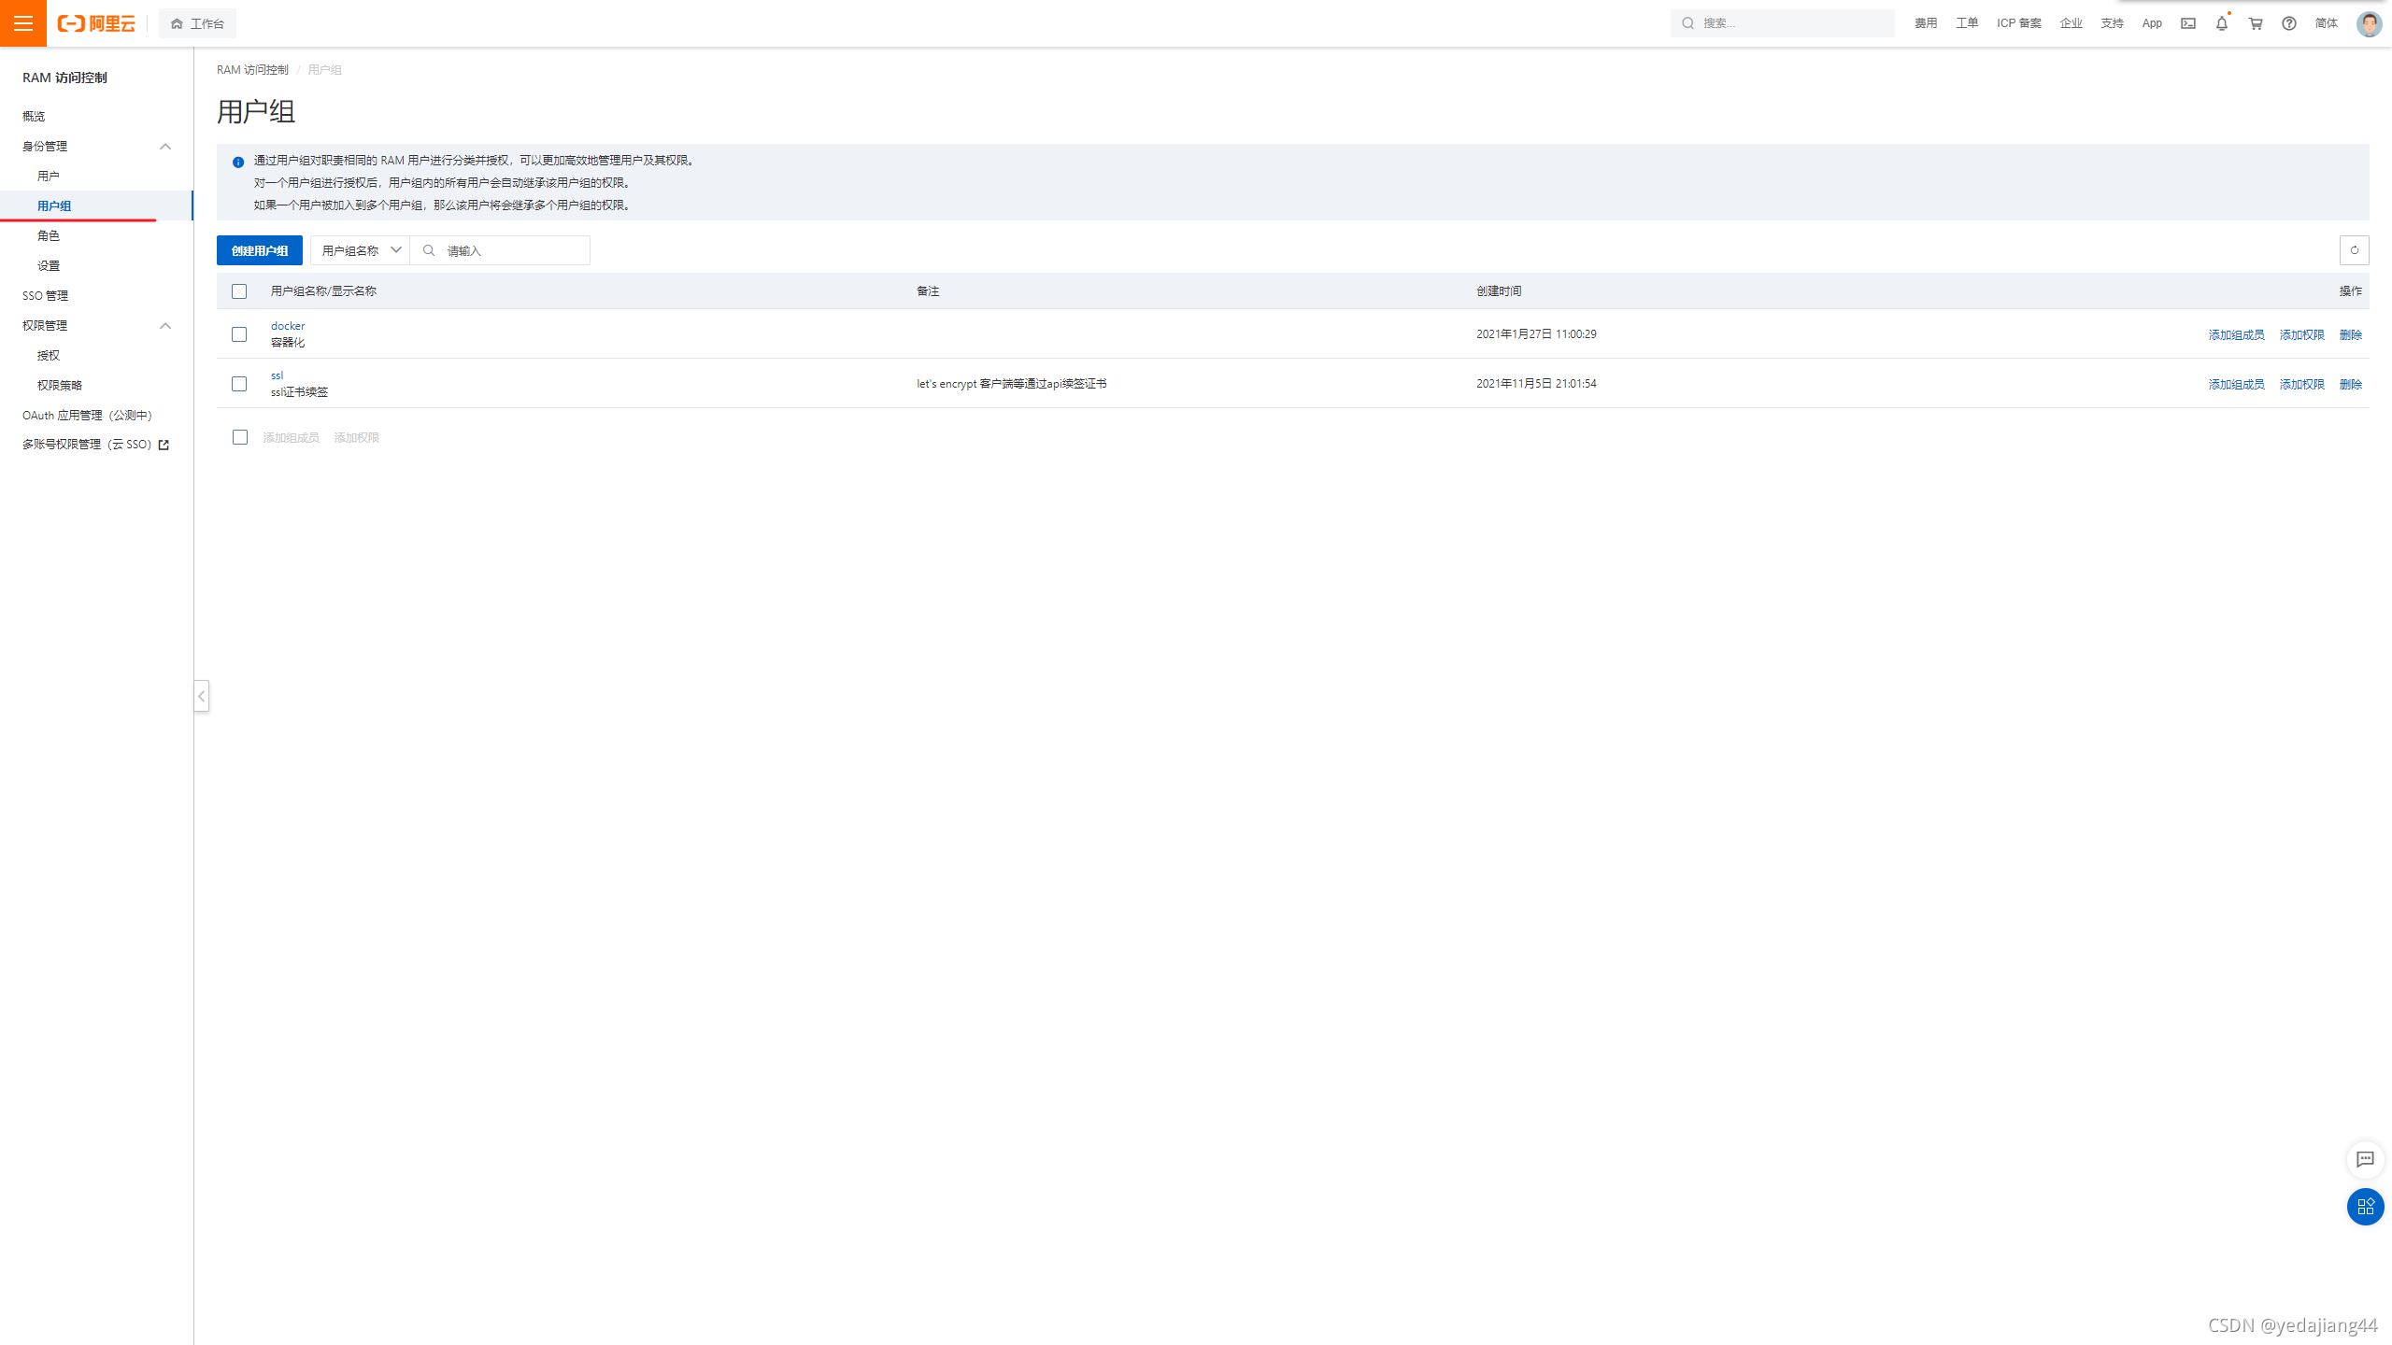Click the blue grid floating icon
The height and width of the screenshot is (1345, 2392).
tap(2365, 1207)
